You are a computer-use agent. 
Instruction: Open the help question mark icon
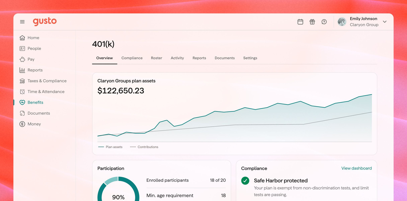(324, 22)
